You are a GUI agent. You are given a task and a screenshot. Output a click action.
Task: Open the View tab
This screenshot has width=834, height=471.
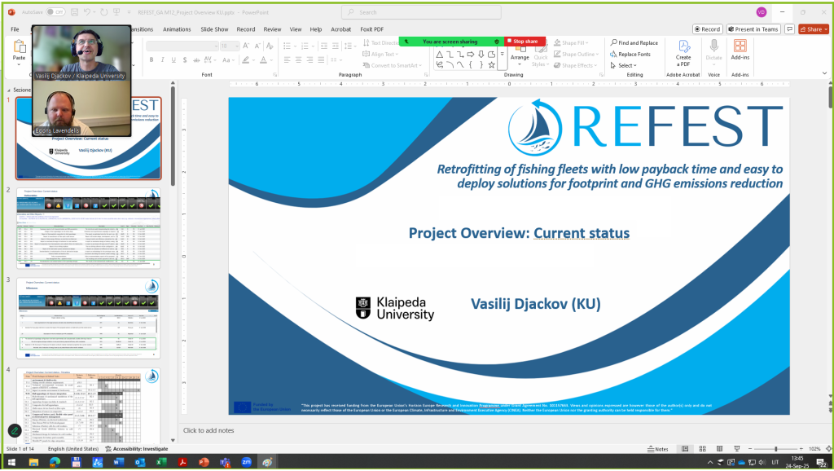pyautogui.click(x=296, y=29)
